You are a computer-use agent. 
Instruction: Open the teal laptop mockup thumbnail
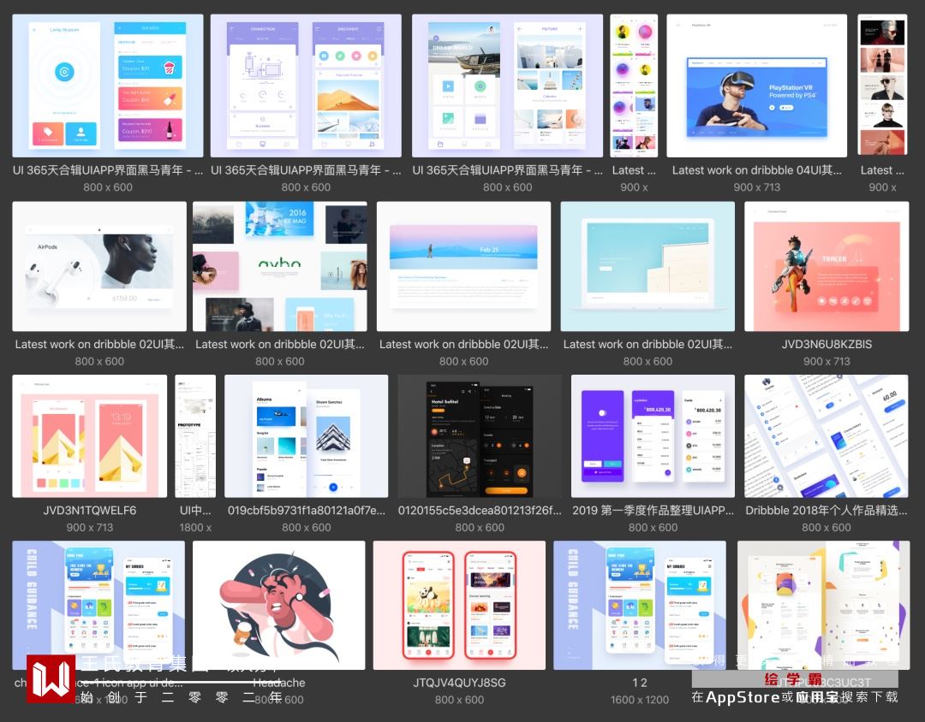point(647,266)
